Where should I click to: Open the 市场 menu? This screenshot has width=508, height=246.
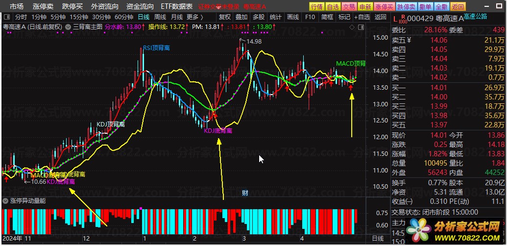coord(17,6)
